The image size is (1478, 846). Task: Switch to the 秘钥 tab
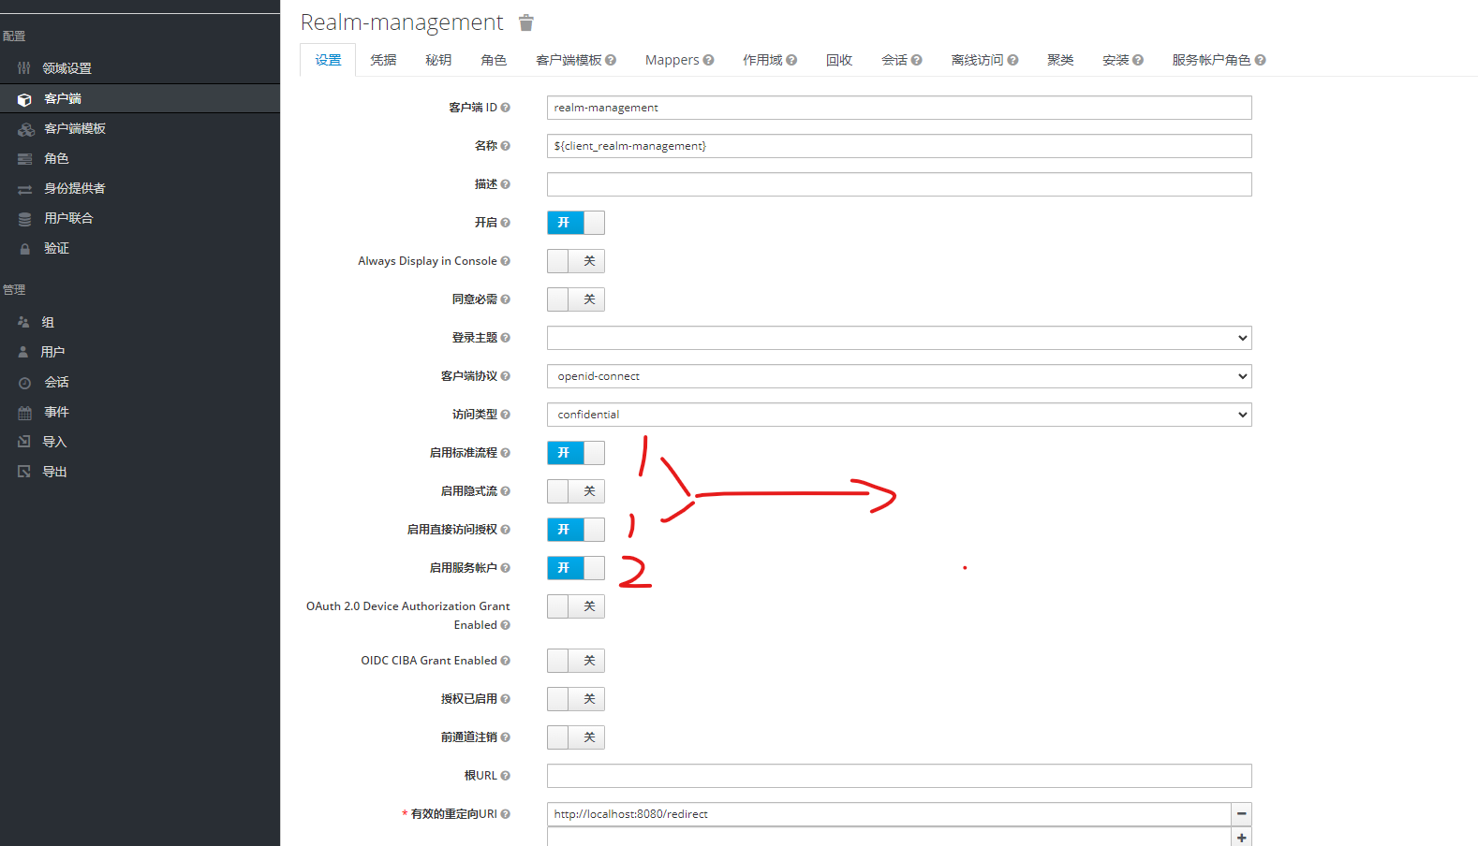pos(438,60)
